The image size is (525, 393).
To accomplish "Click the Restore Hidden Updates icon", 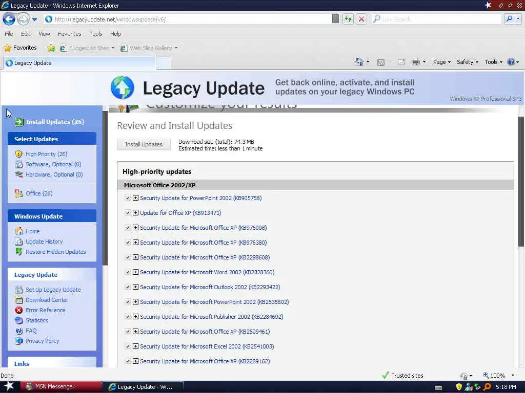I will tap(19, 252).
